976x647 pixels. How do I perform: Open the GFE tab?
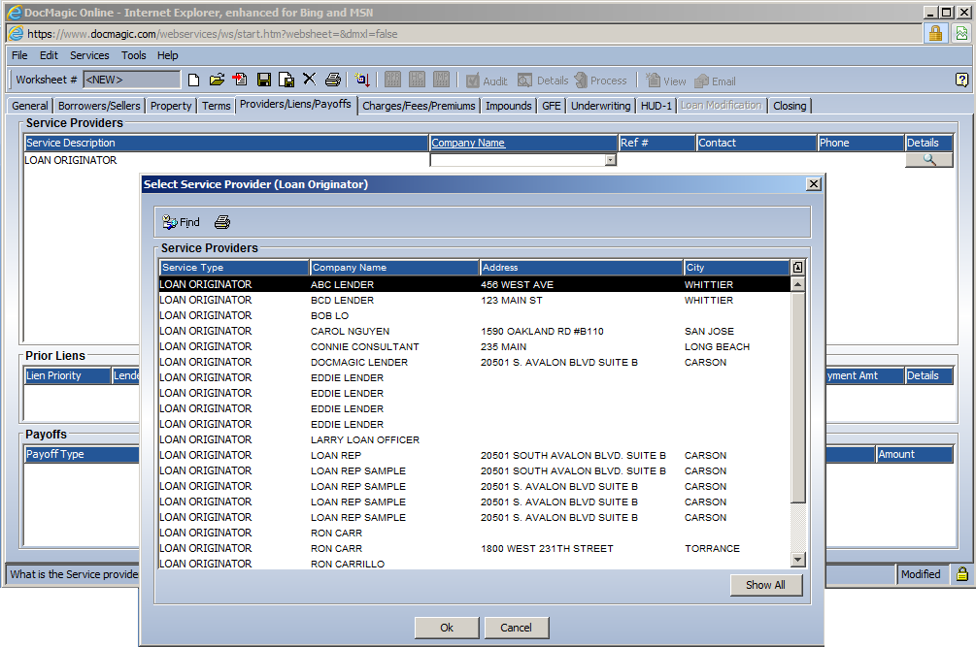tap(552, 106)
